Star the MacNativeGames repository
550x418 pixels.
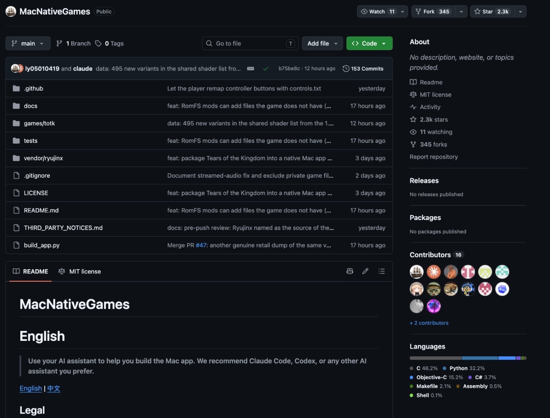(x=492, y=11)
